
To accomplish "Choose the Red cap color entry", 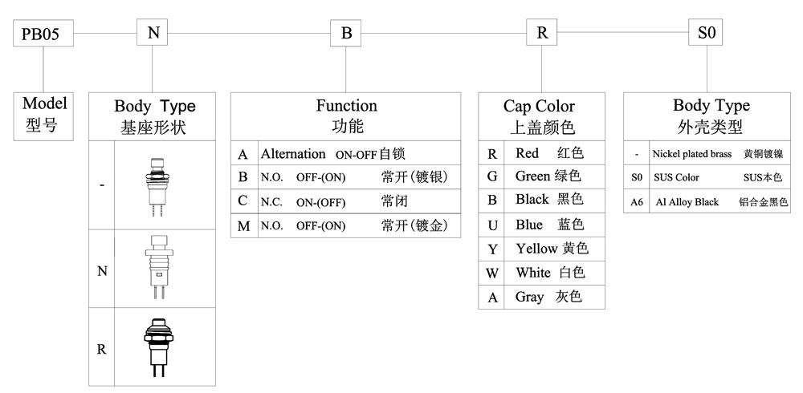I will [x=541, y=153].
